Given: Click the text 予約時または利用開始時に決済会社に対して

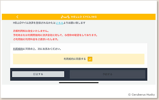Looking at the screenshot, I should pos(38,35).
